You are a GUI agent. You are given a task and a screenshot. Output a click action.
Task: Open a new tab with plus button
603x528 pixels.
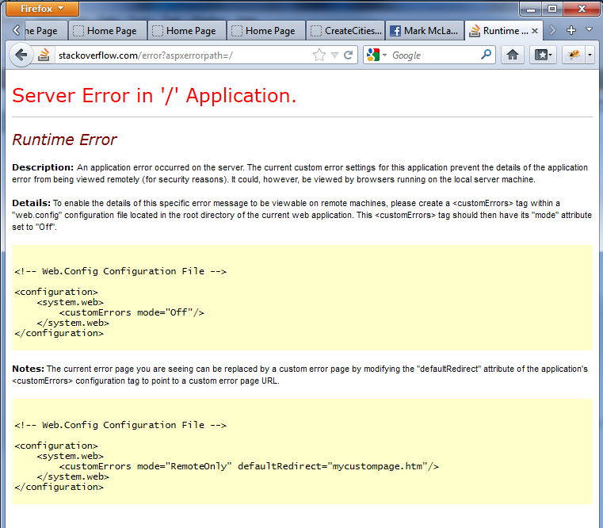(x=571, y=30)
